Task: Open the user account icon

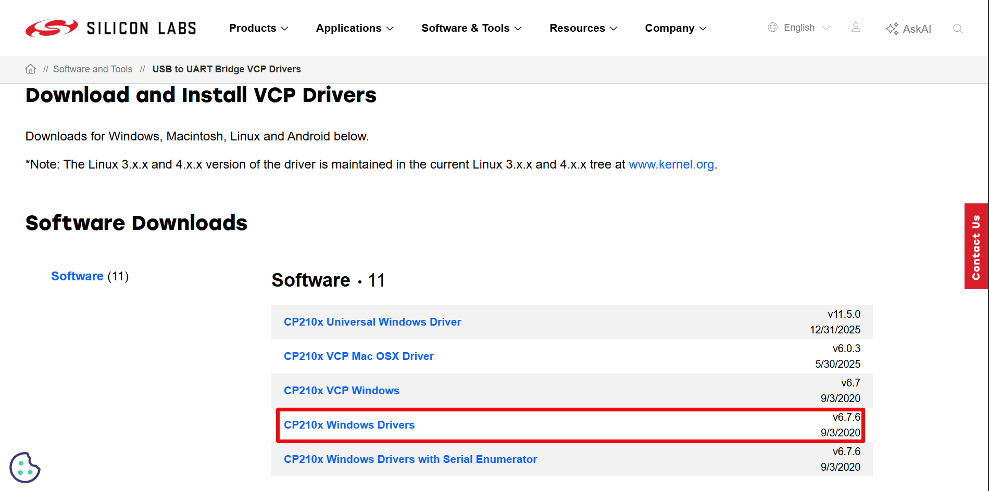Action: [856, 28]
